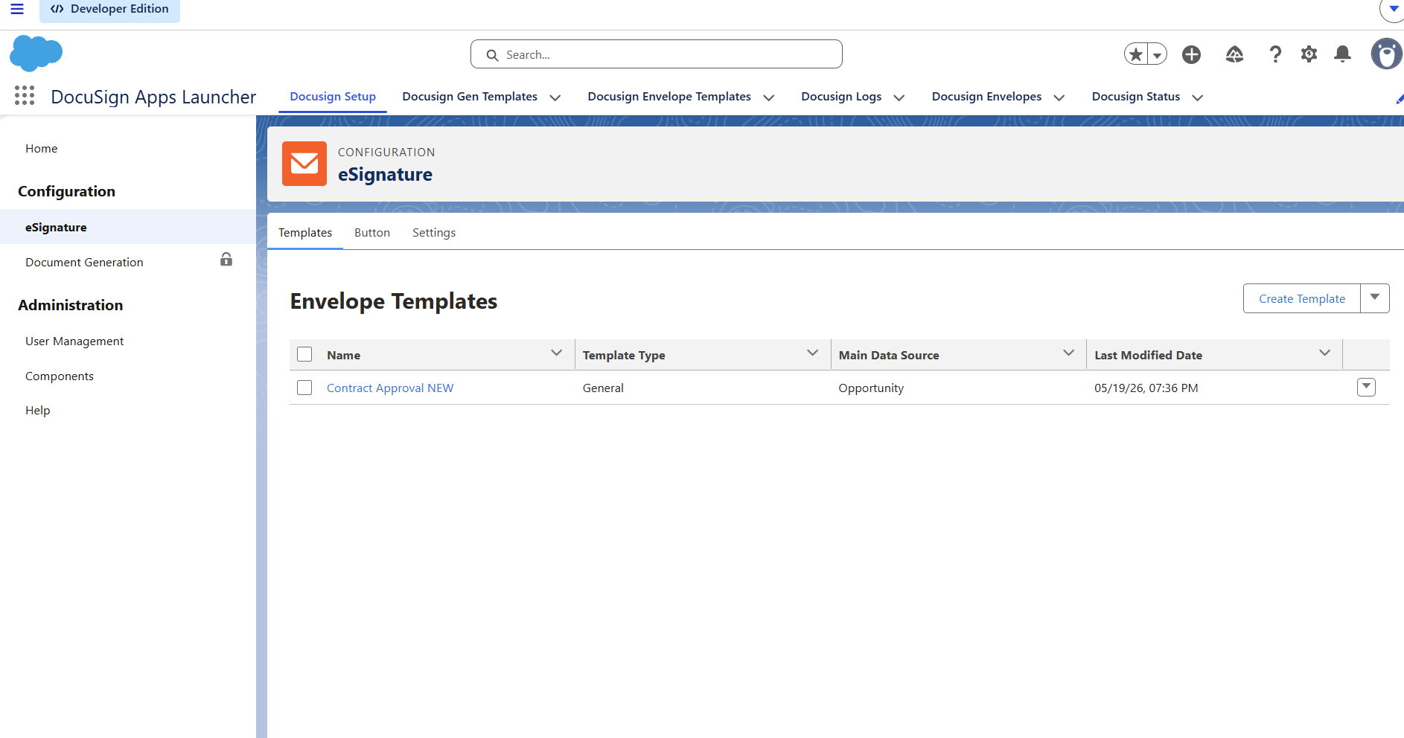The width and height of the screenshot is (1404, 738).
Task: Click the General template type cell
Action: pyautogui.click(x=603, y=388)
